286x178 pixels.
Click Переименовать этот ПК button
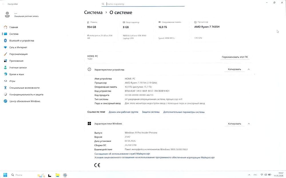[235, 57]
